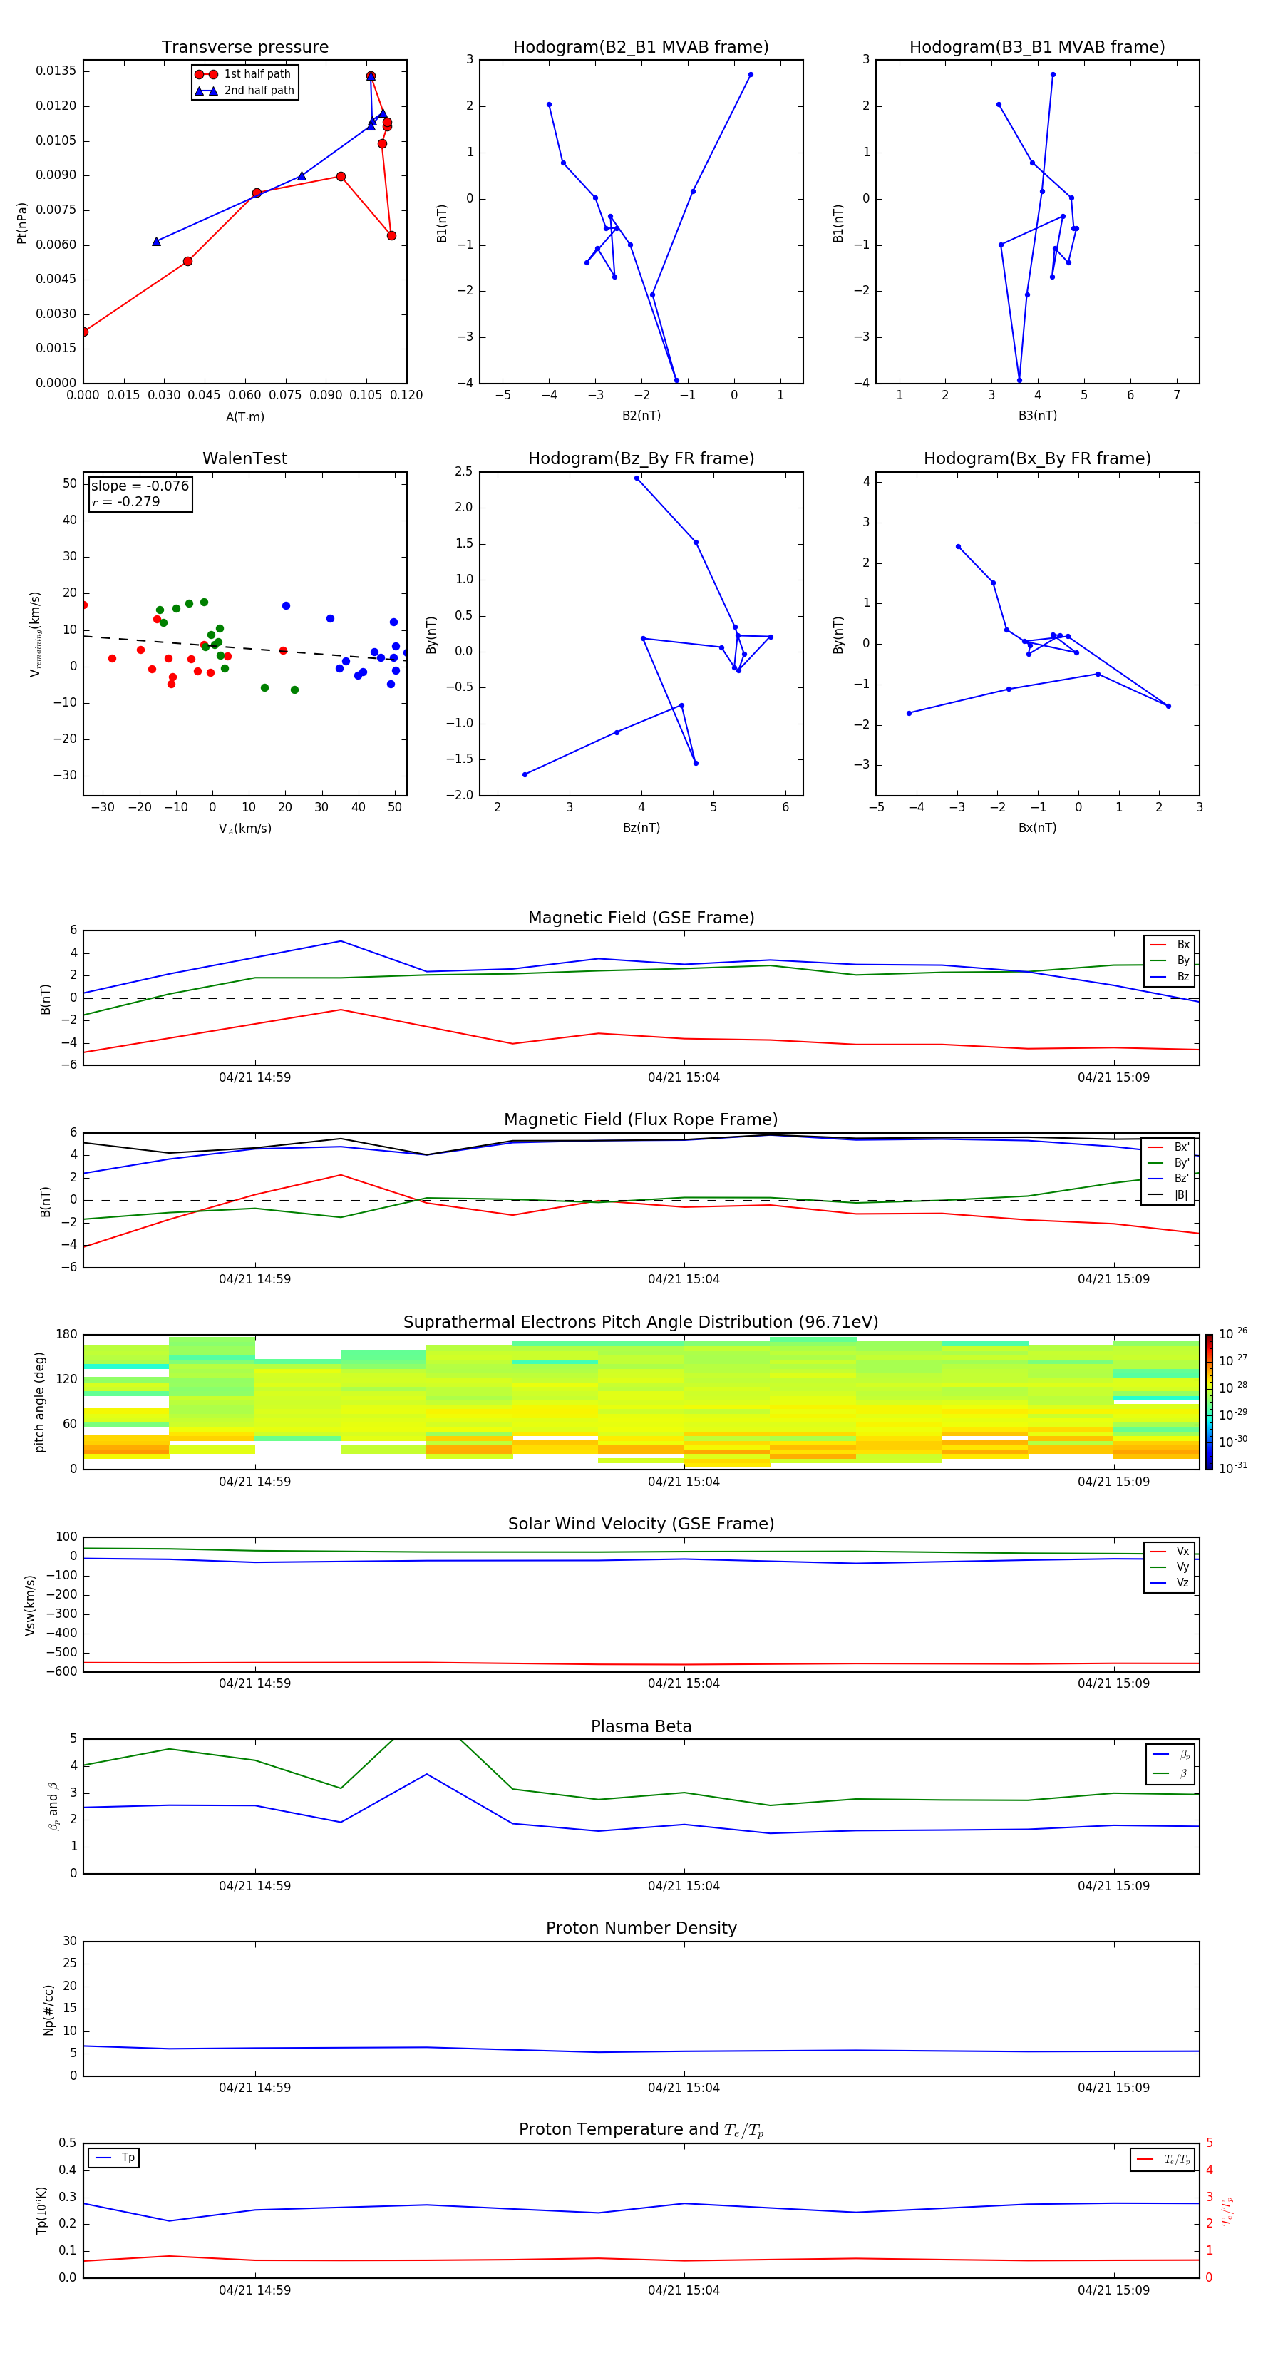1283x2353 pixels.
Task: Click the 'B2(nT)' x-axis label
Action: pyautogui.click(x=641, y=416)
